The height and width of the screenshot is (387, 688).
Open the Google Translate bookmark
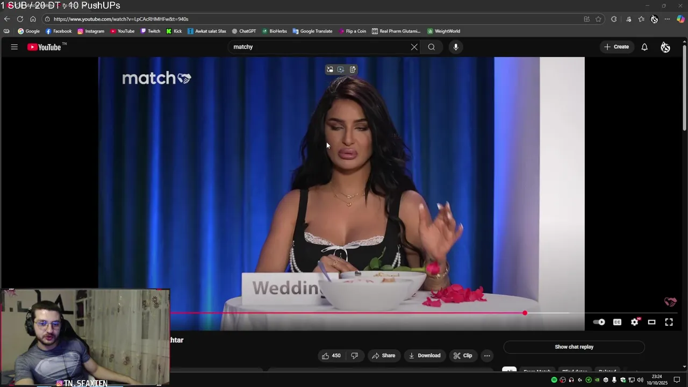tap(312, 31)
